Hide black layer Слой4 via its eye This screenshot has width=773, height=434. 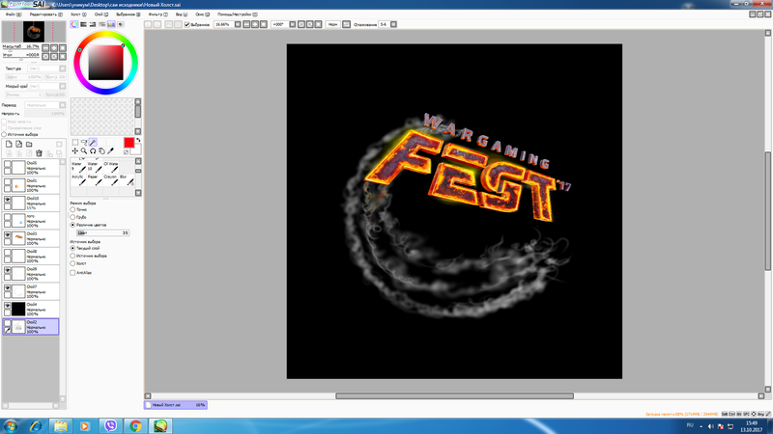point(8,306)
